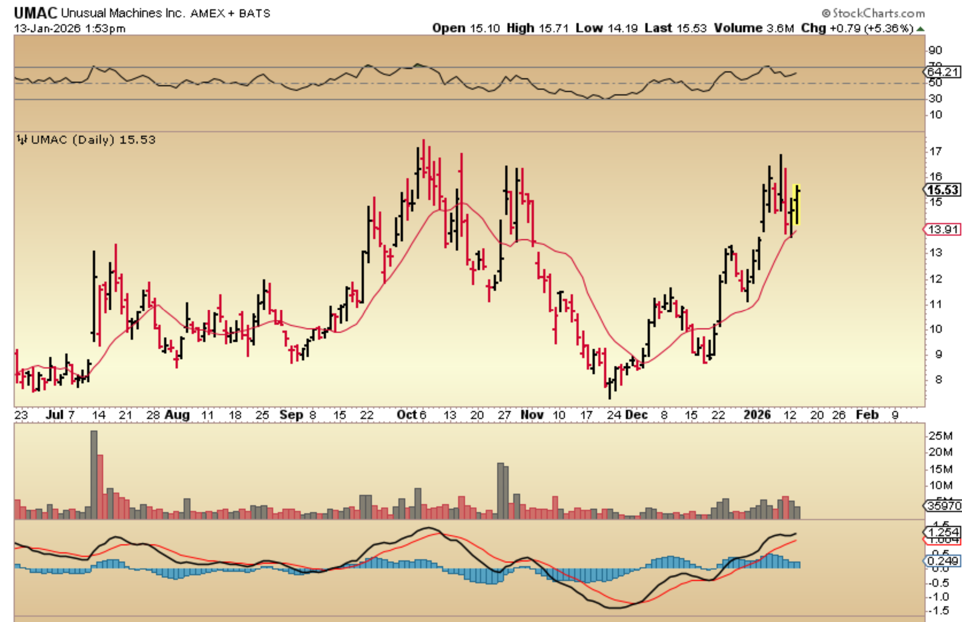Click the UMAC (Daily) 15.53 legend text

[x=93, y=140]
